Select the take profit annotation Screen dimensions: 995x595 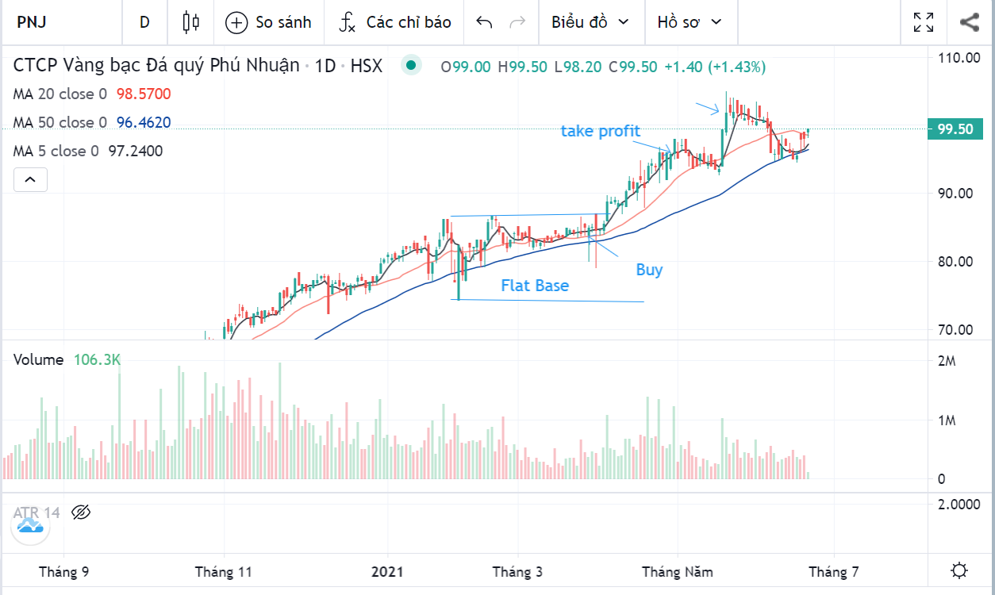[x=601, y=131]
